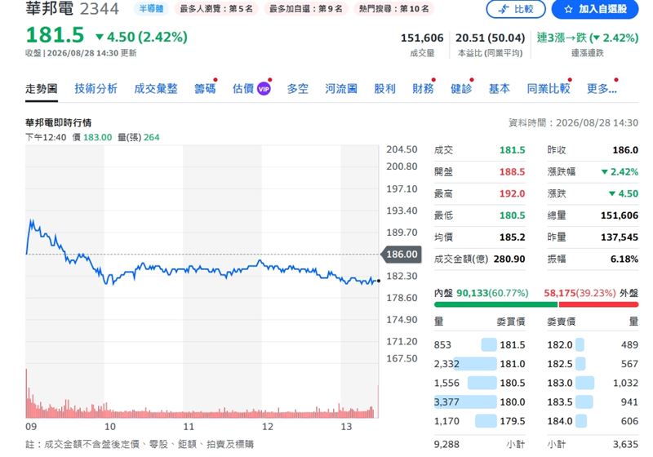The height and width of the screenshot is (457, 653).
Task: Open the 籌碼 tab
Action: 205,89
